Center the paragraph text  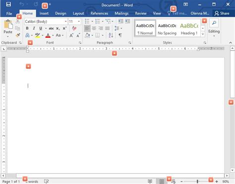tap(94, 28)
